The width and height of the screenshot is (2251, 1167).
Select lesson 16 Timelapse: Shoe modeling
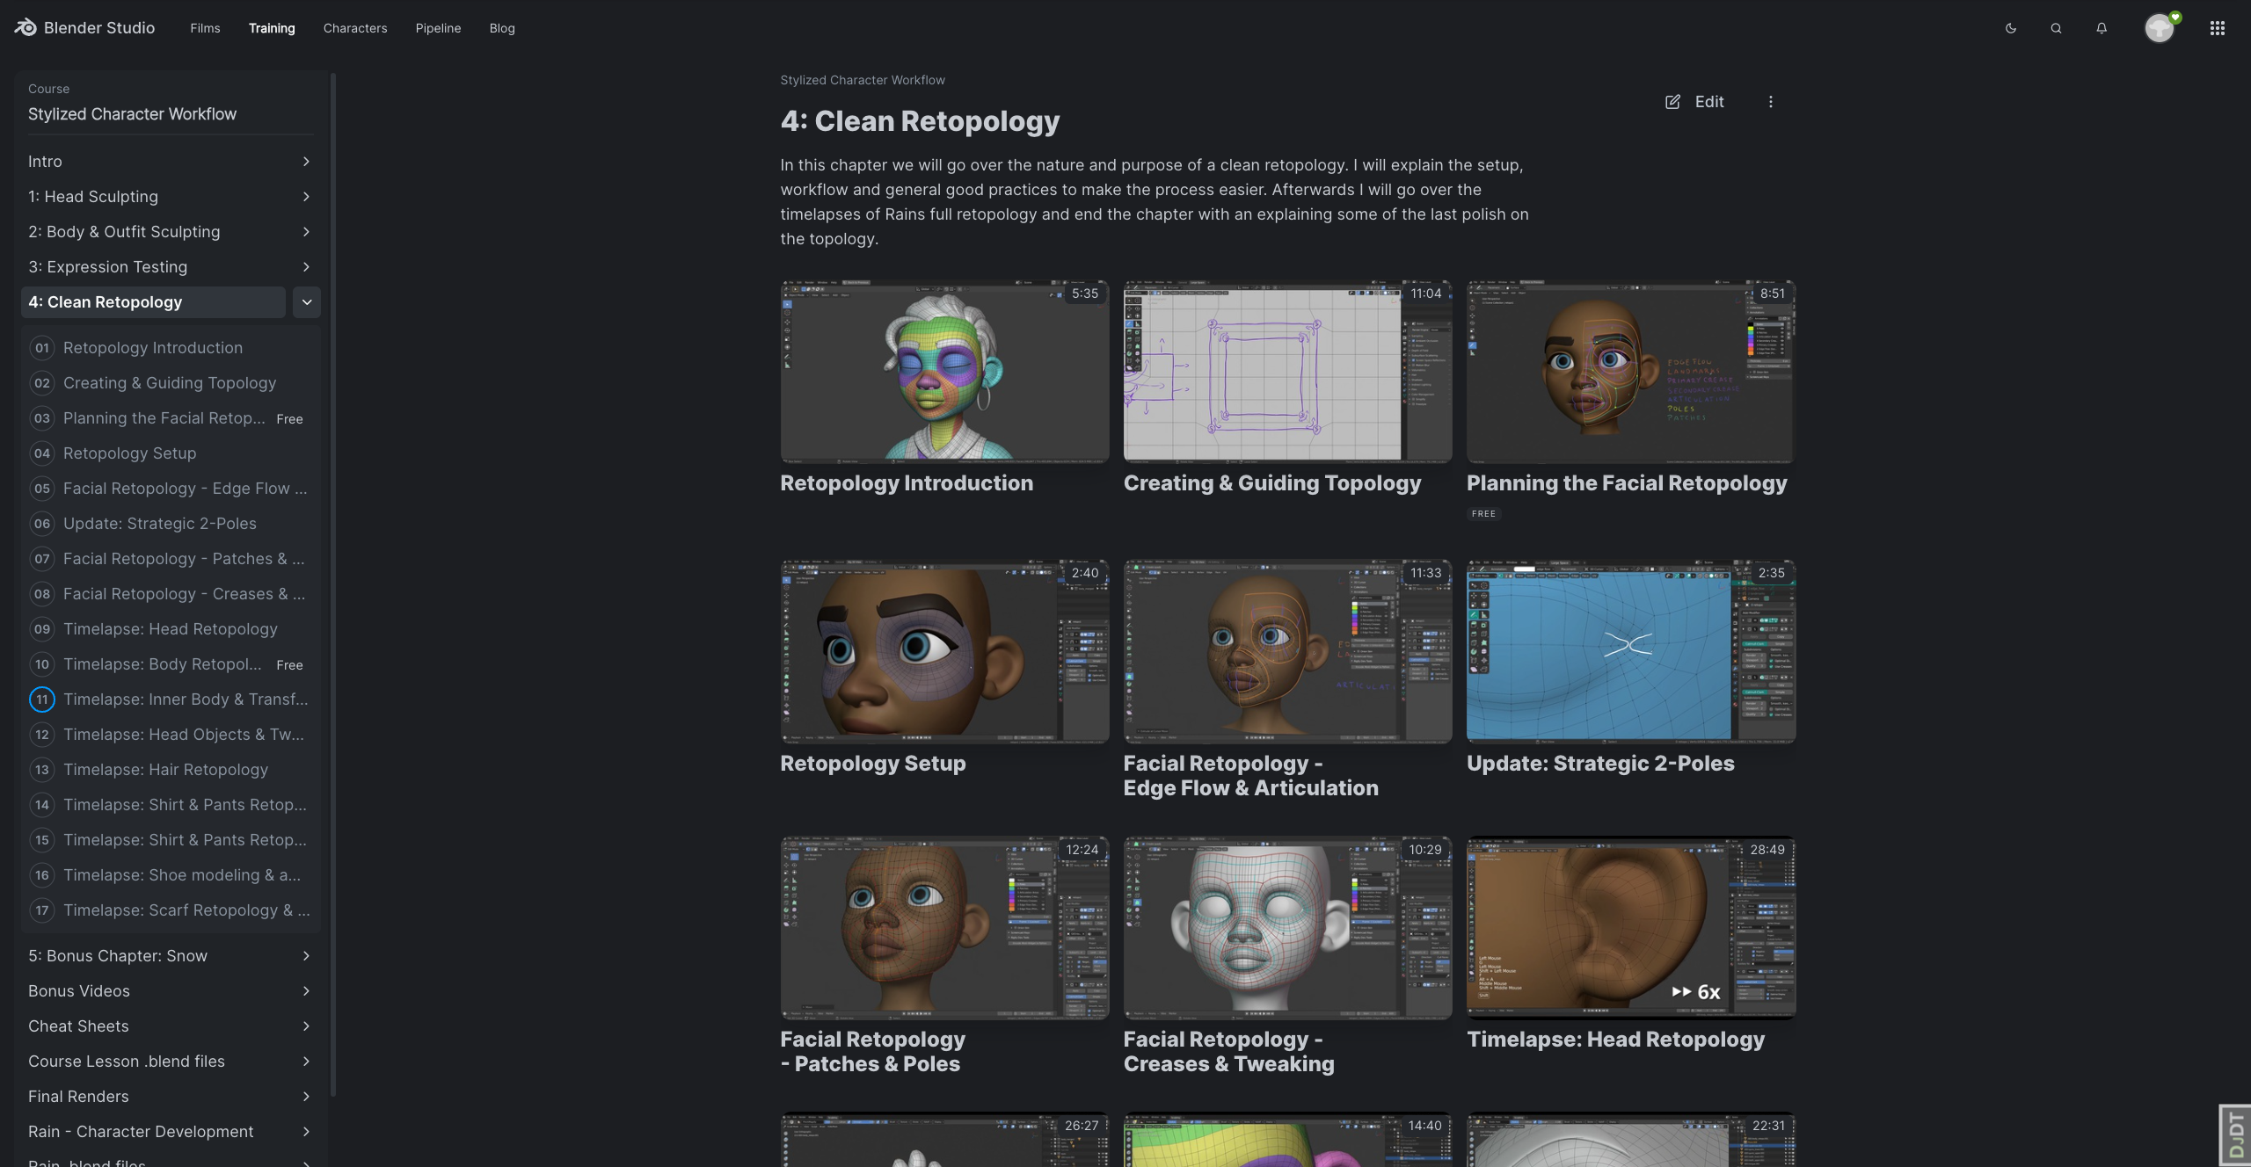click(170, 875)
